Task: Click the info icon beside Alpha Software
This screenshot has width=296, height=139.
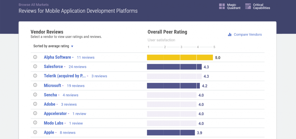Action: (x=35, y=57)
